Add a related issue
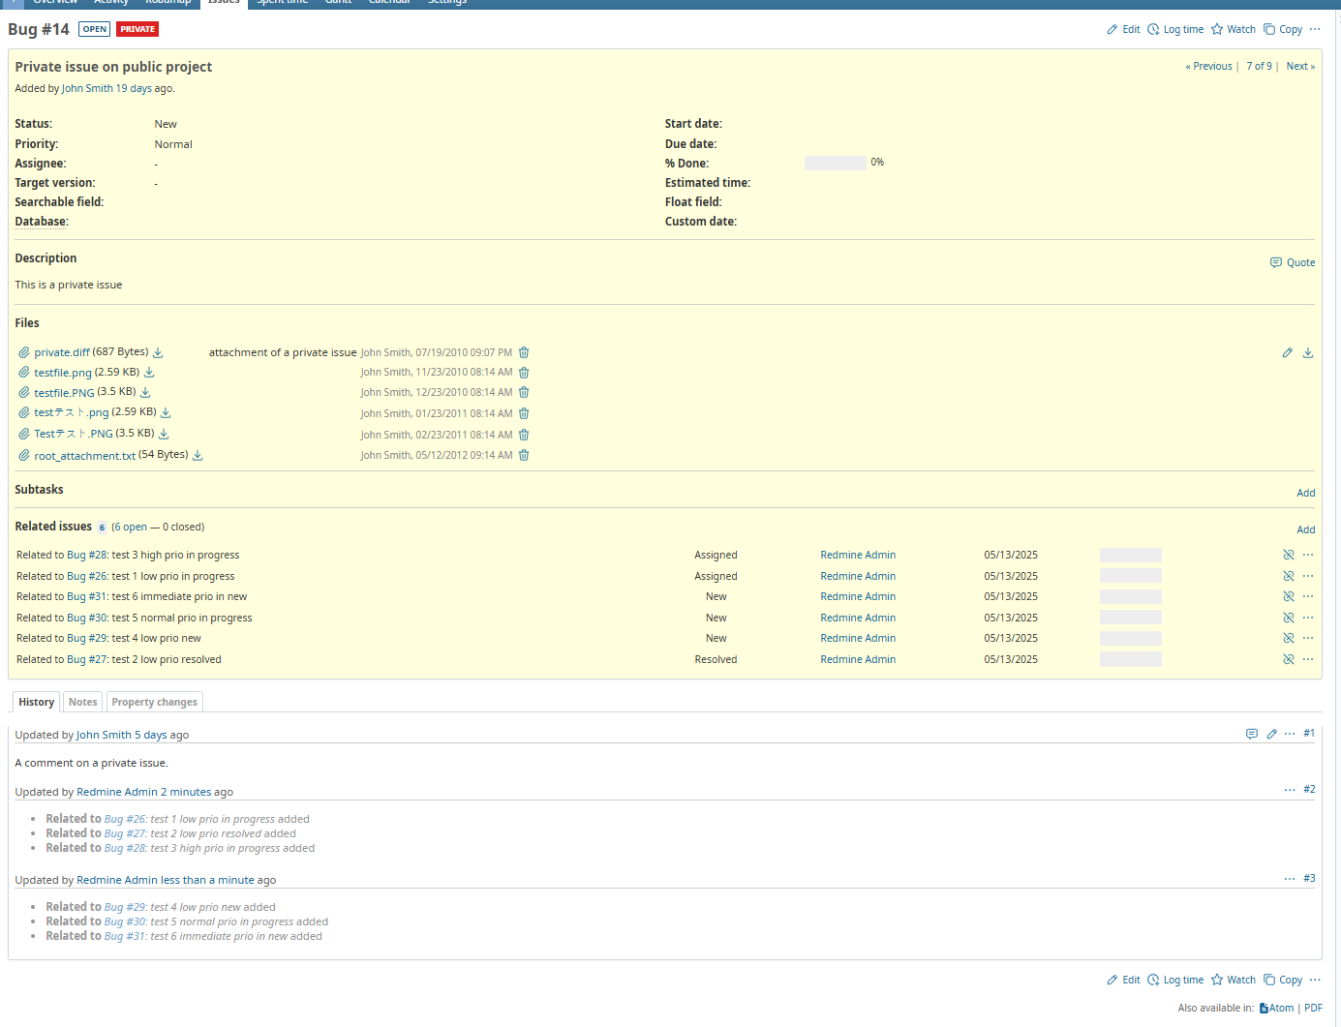This screenshot has width=1341, height=1027. pos(1306,529)
